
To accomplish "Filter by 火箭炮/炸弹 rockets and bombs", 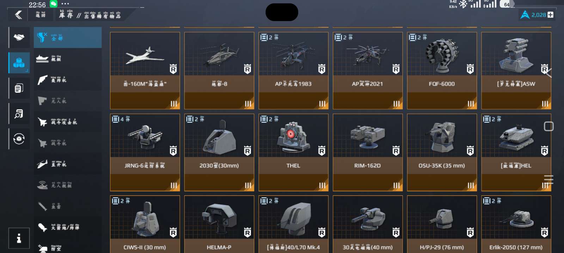I will pos(68,227).
